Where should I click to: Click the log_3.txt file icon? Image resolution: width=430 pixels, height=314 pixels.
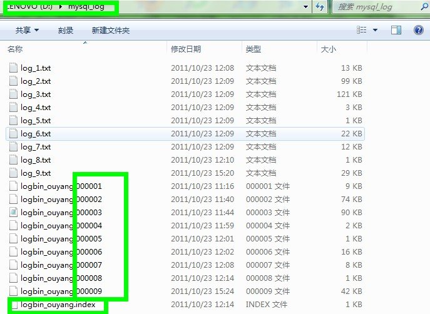[x=13, y=94]
